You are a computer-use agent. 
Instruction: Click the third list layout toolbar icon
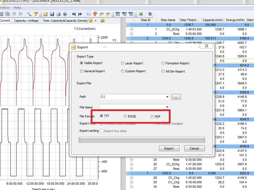click(131, 14)
